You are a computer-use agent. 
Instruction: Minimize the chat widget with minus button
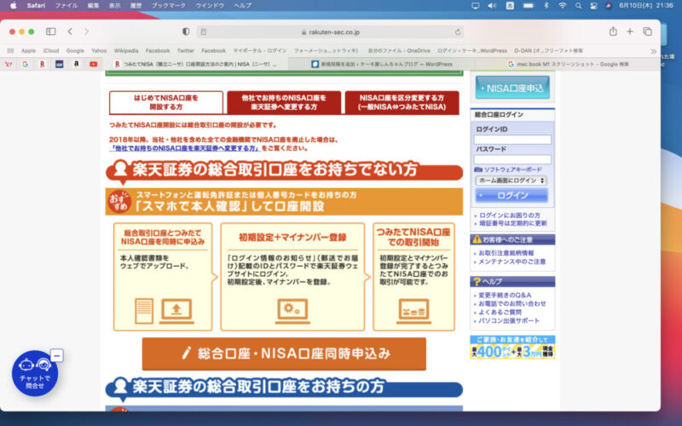pos(56,355)
